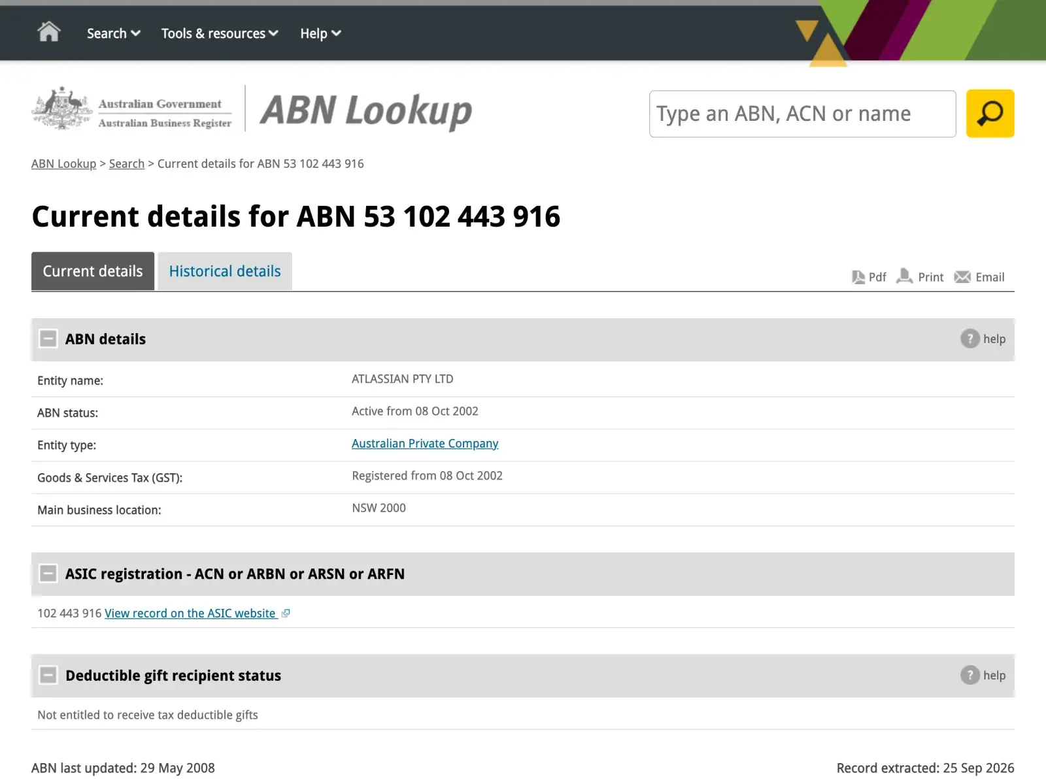Click the ABN status label
This screenshot has height=784, width=1046.
pos(67,413)
